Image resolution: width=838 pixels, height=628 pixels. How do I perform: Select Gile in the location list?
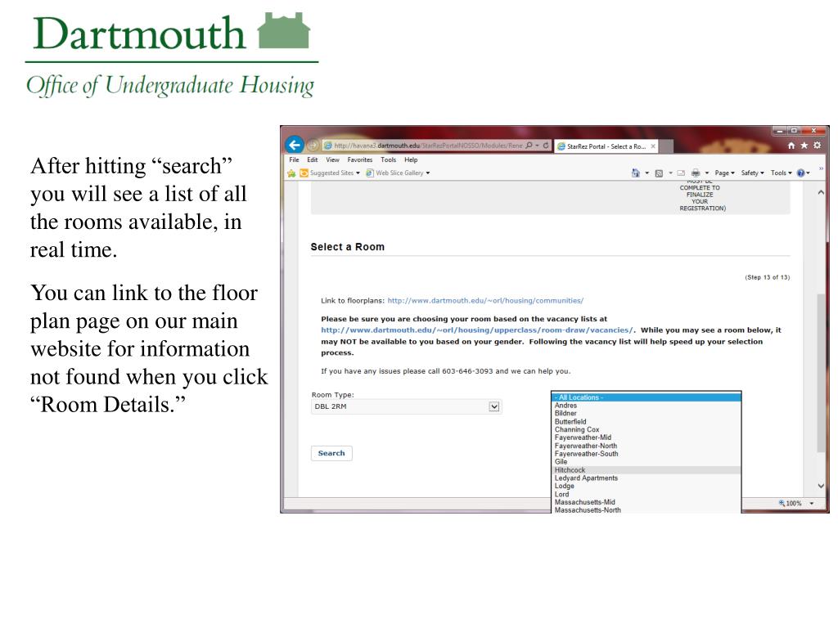point(647,462)
